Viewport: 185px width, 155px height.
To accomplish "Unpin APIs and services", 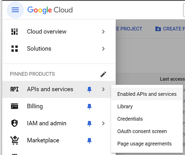I will [x=89, y=90].
